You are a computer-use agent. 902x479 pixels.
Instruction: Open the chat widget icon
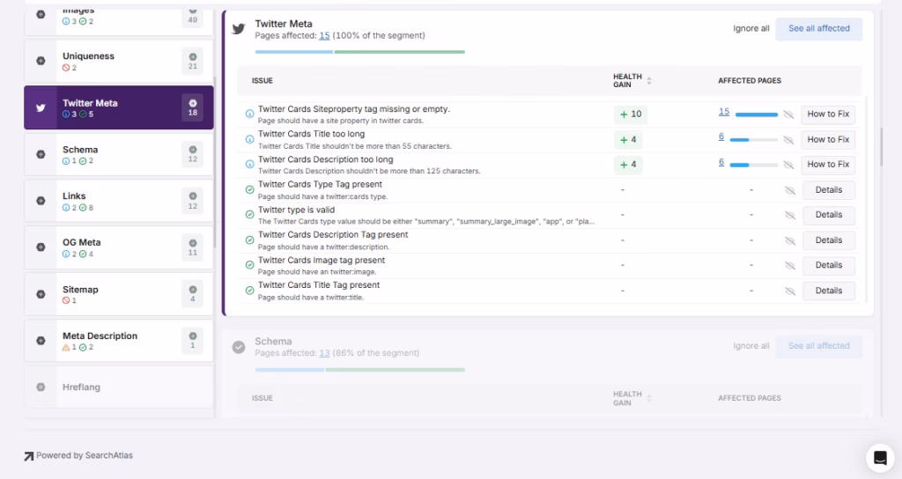pyautogui.click(x=878, y=458)
